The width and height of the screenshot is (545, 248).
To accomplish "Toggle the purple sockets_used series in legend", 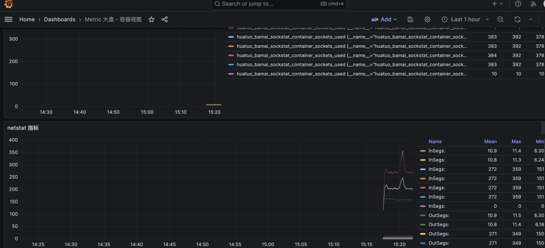I will coord(291,74).
